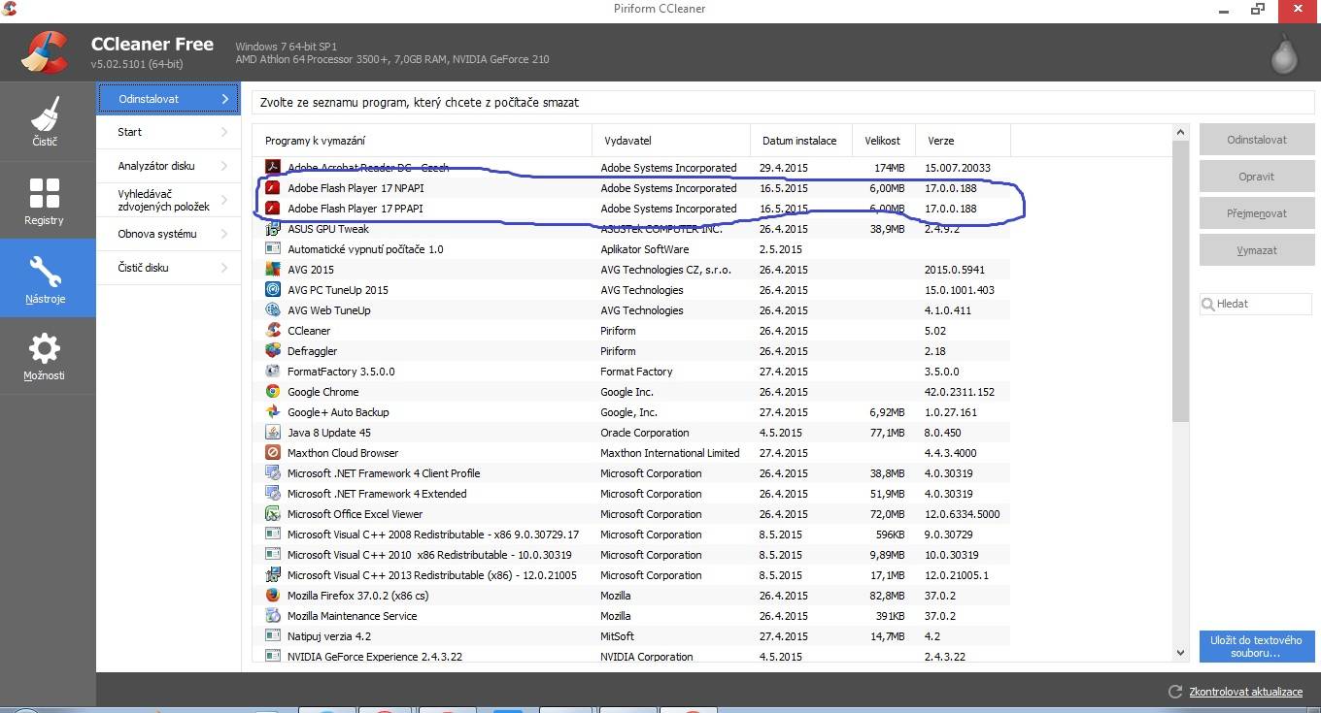Click the Přejmenovat button
The height and width of the screenshot is (713, 1321).
point(1257,213)
